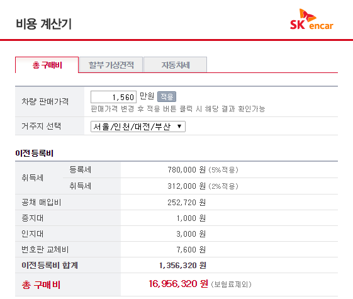Select the 총 구매비 tab
Image resolution: width=353 pixels, height=299 pixels.
[47, 65]
